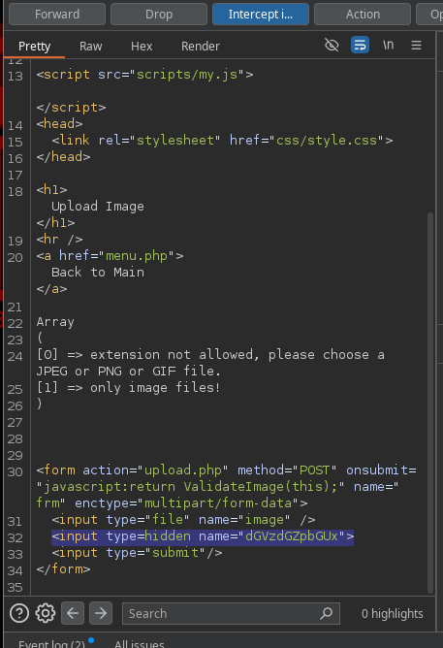Open search settings gear icon
The image size is (443, 648).
tap(46, 613)
